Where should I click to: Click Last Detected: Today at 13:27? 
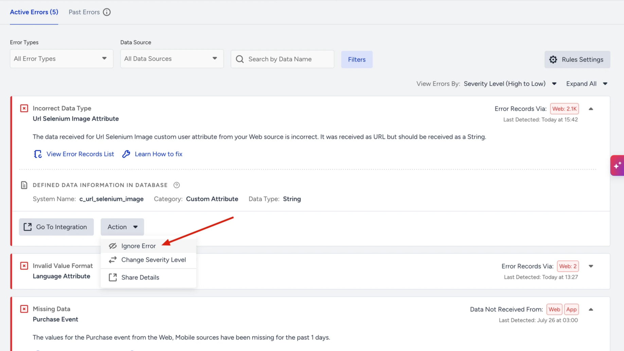541,277
